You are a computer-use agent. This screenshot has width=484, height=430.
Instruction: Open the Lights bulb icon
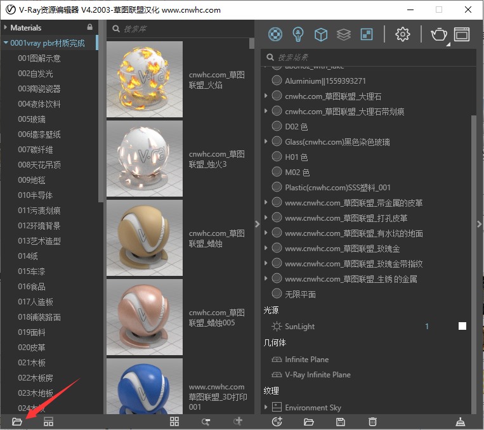pos(298,34)
